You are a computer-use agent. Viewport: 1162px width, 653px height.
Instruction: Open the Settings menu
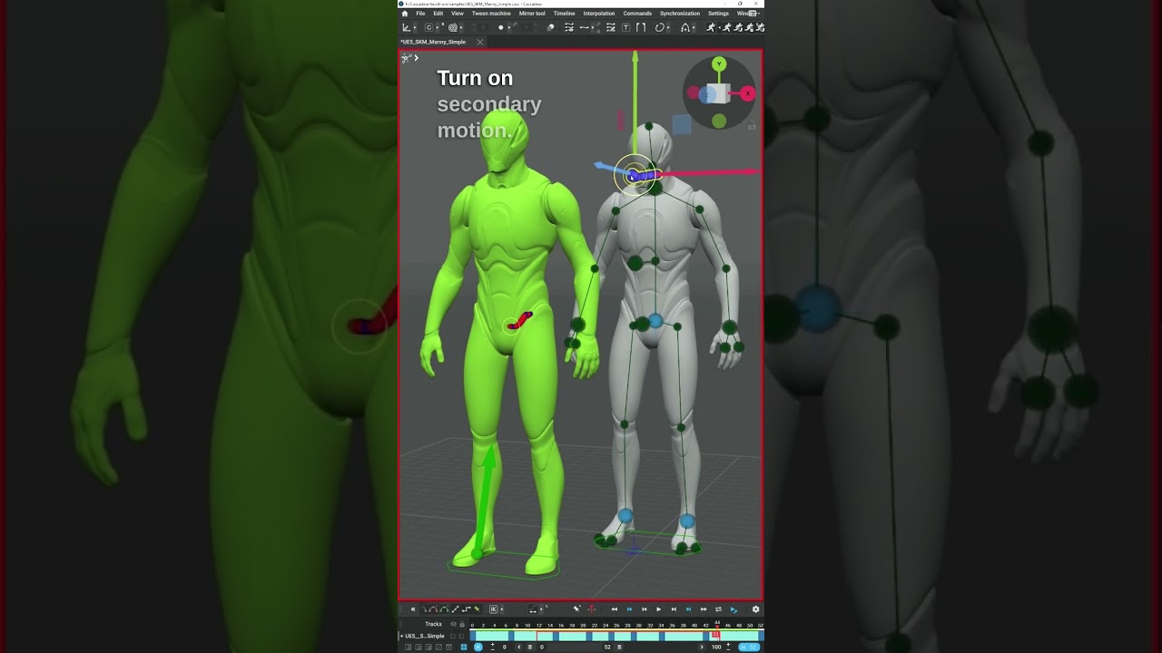718,14
